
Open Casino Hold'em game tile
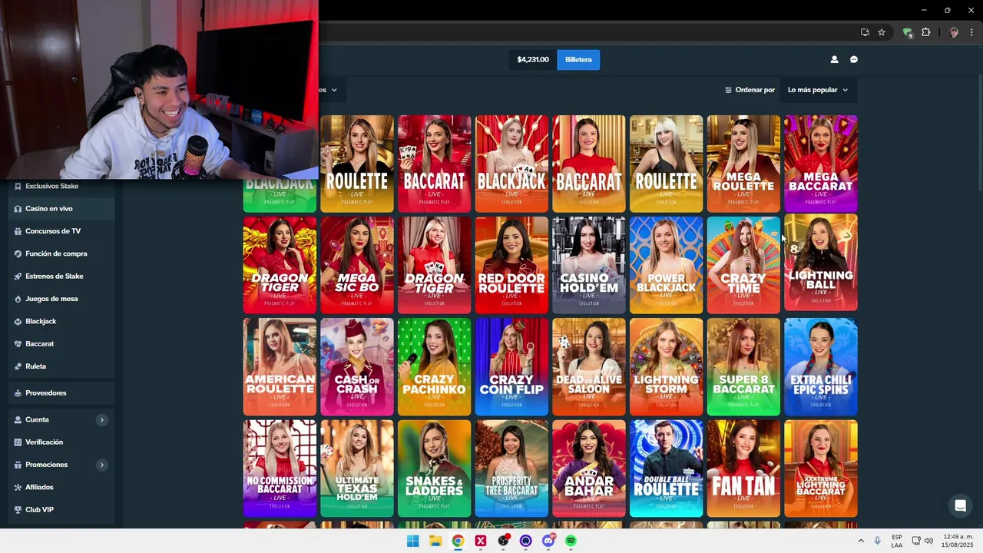click(x=589, y=265)
